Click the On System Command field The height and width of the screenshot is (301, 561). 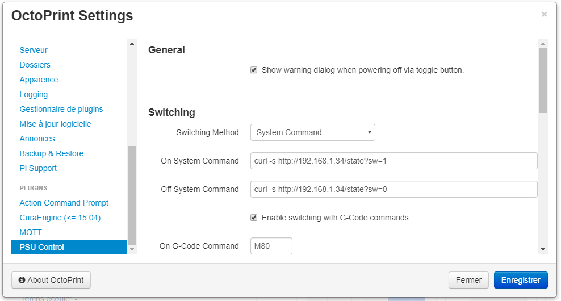[393, 161]
